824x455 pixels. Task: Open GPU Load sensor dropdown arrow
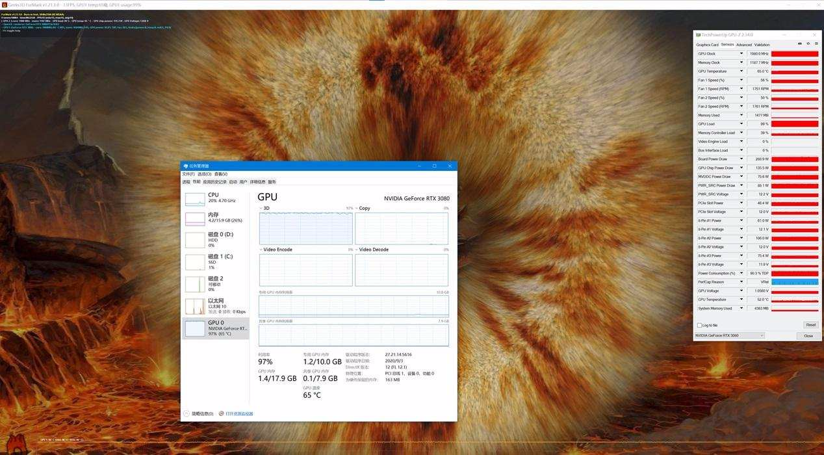[x=741, y=124]
